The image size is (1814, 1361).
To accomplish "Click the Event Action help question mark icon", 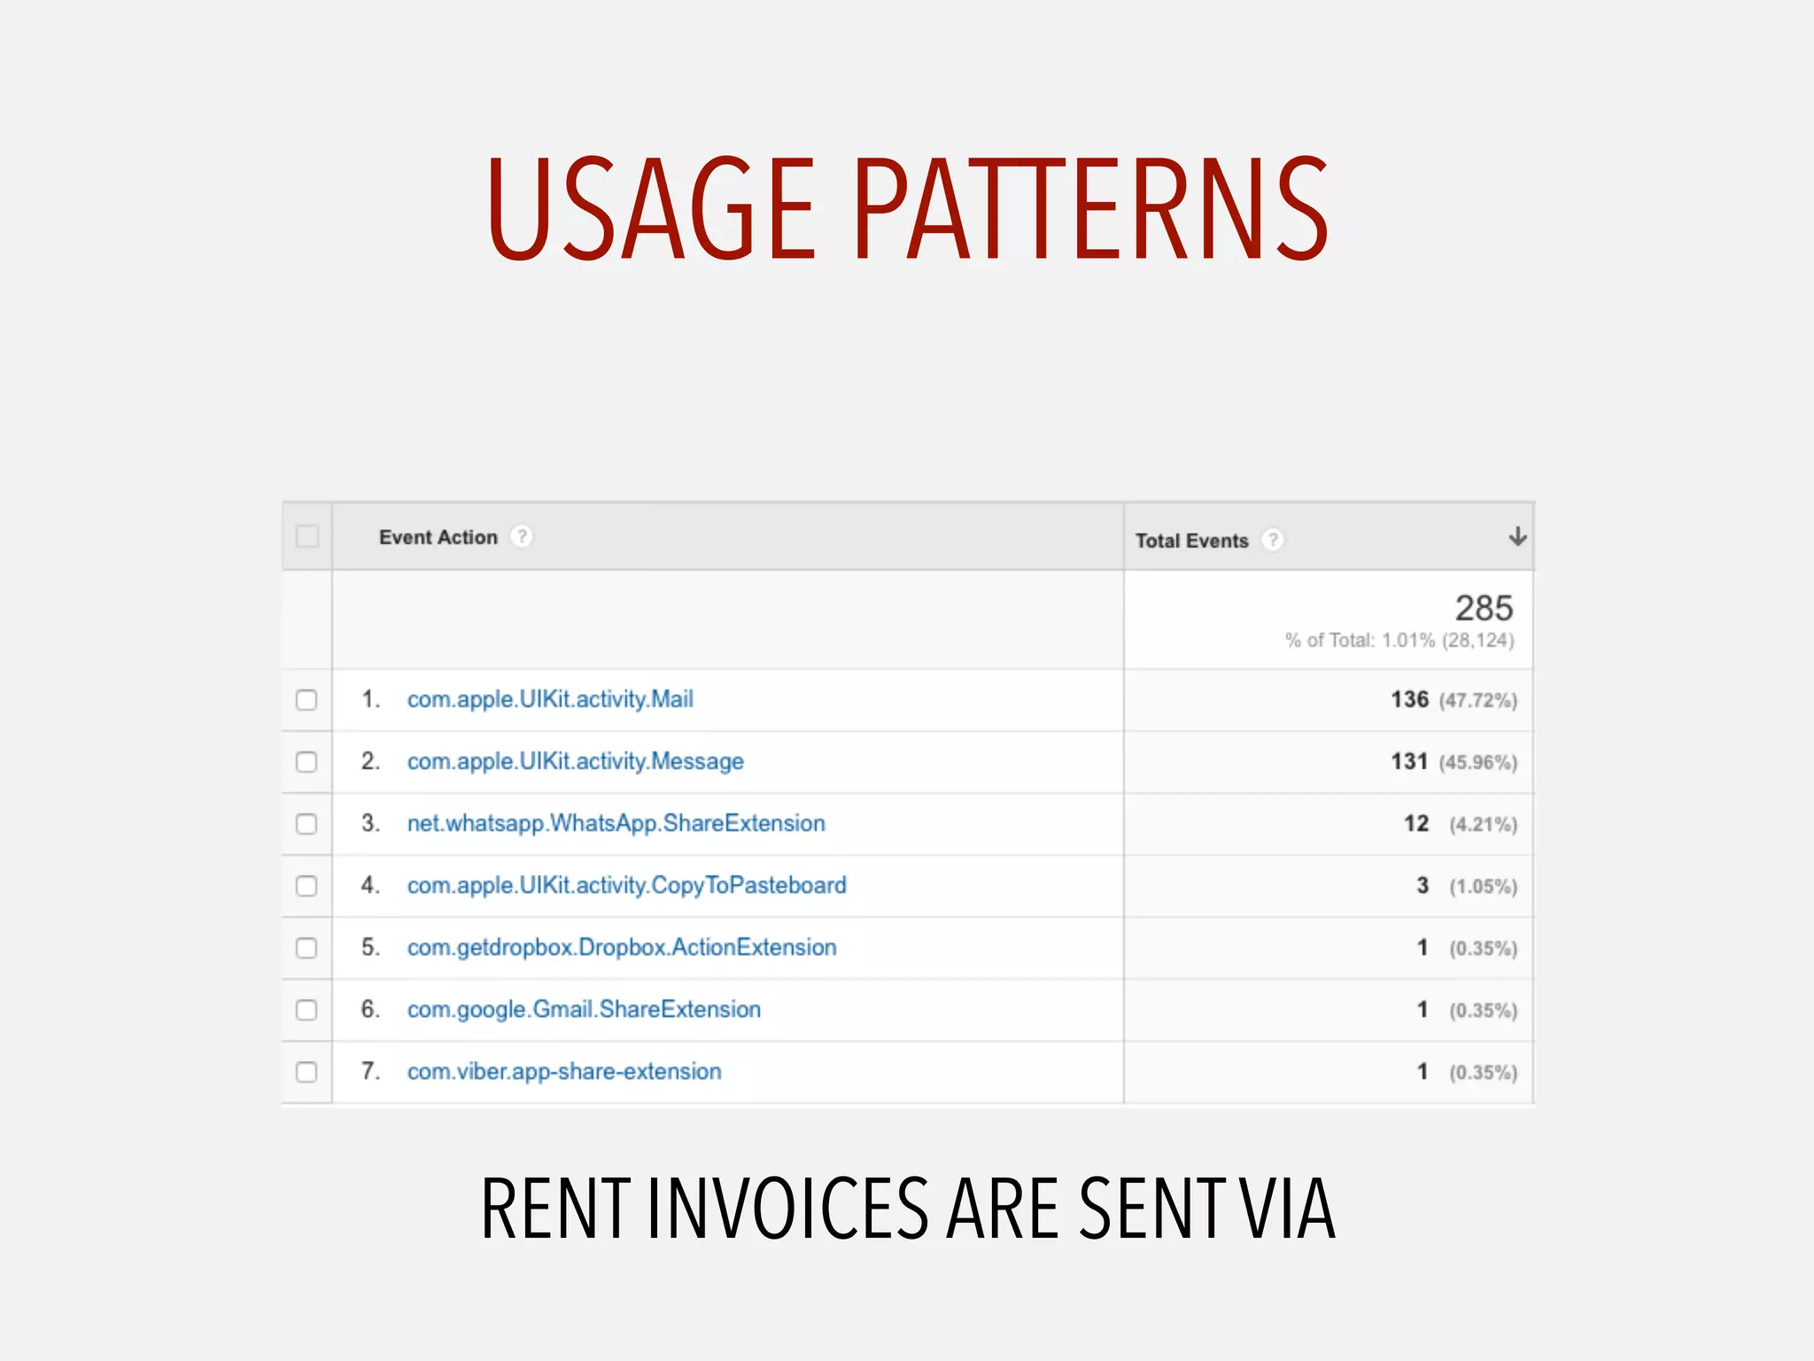I will [522, 536].
